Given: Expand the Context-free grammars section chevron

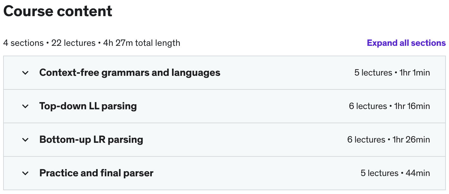Looking at the screenshot, I should click(25, 73).
